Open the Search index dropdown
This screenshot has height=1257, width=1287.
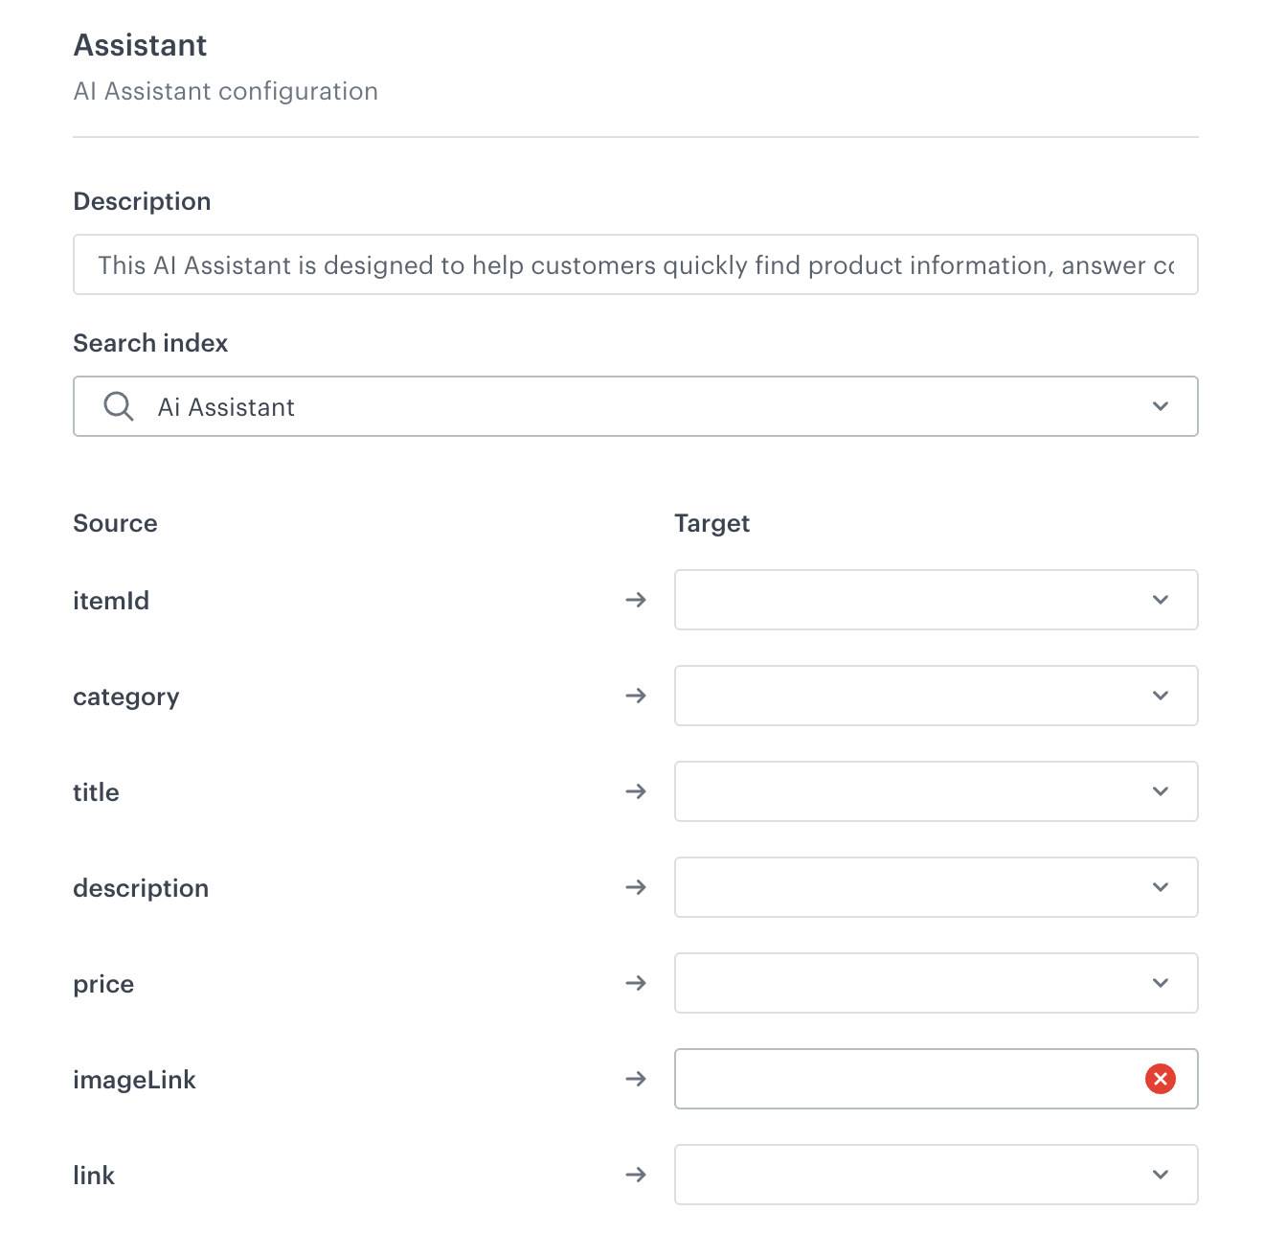click(1161, 406)
